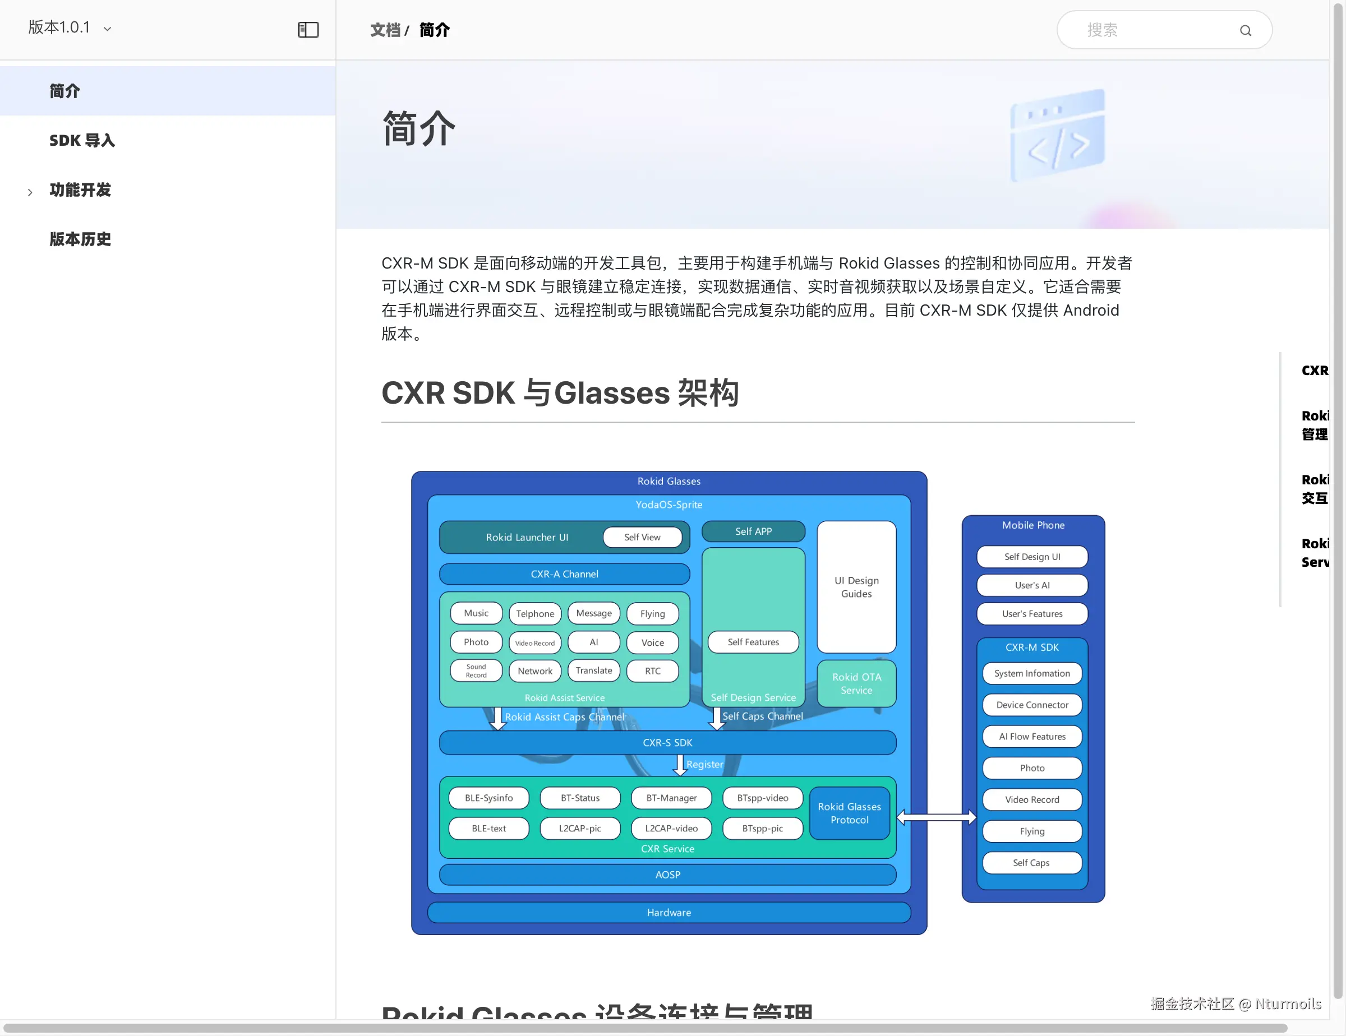Jump to Rokid 管理 outline entry
Screen dimensions: 1346x1036
click(1315, 425)
